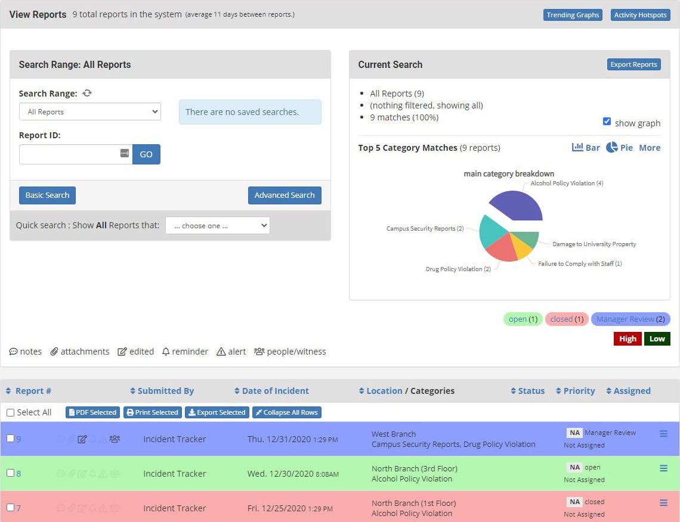
Task: Switch to Basic Search
Action: pos(47,195)
